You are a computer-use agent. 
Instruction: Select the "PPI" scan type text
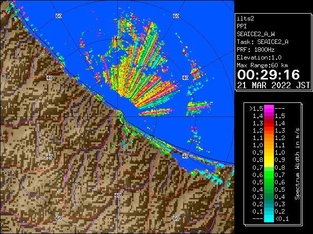[242, 26]
